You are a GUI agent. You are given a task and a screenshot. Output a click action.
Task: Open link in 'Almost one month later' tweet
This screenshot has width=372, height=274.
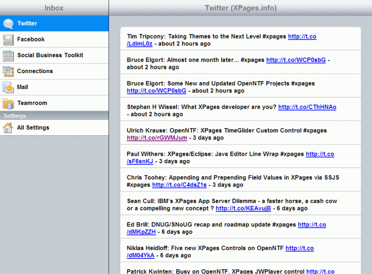click(296, 60)
